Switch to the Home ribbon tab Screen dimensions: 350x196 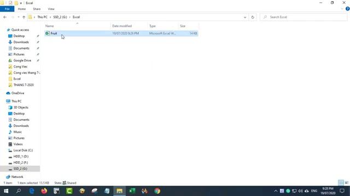(x=22, y=9)
